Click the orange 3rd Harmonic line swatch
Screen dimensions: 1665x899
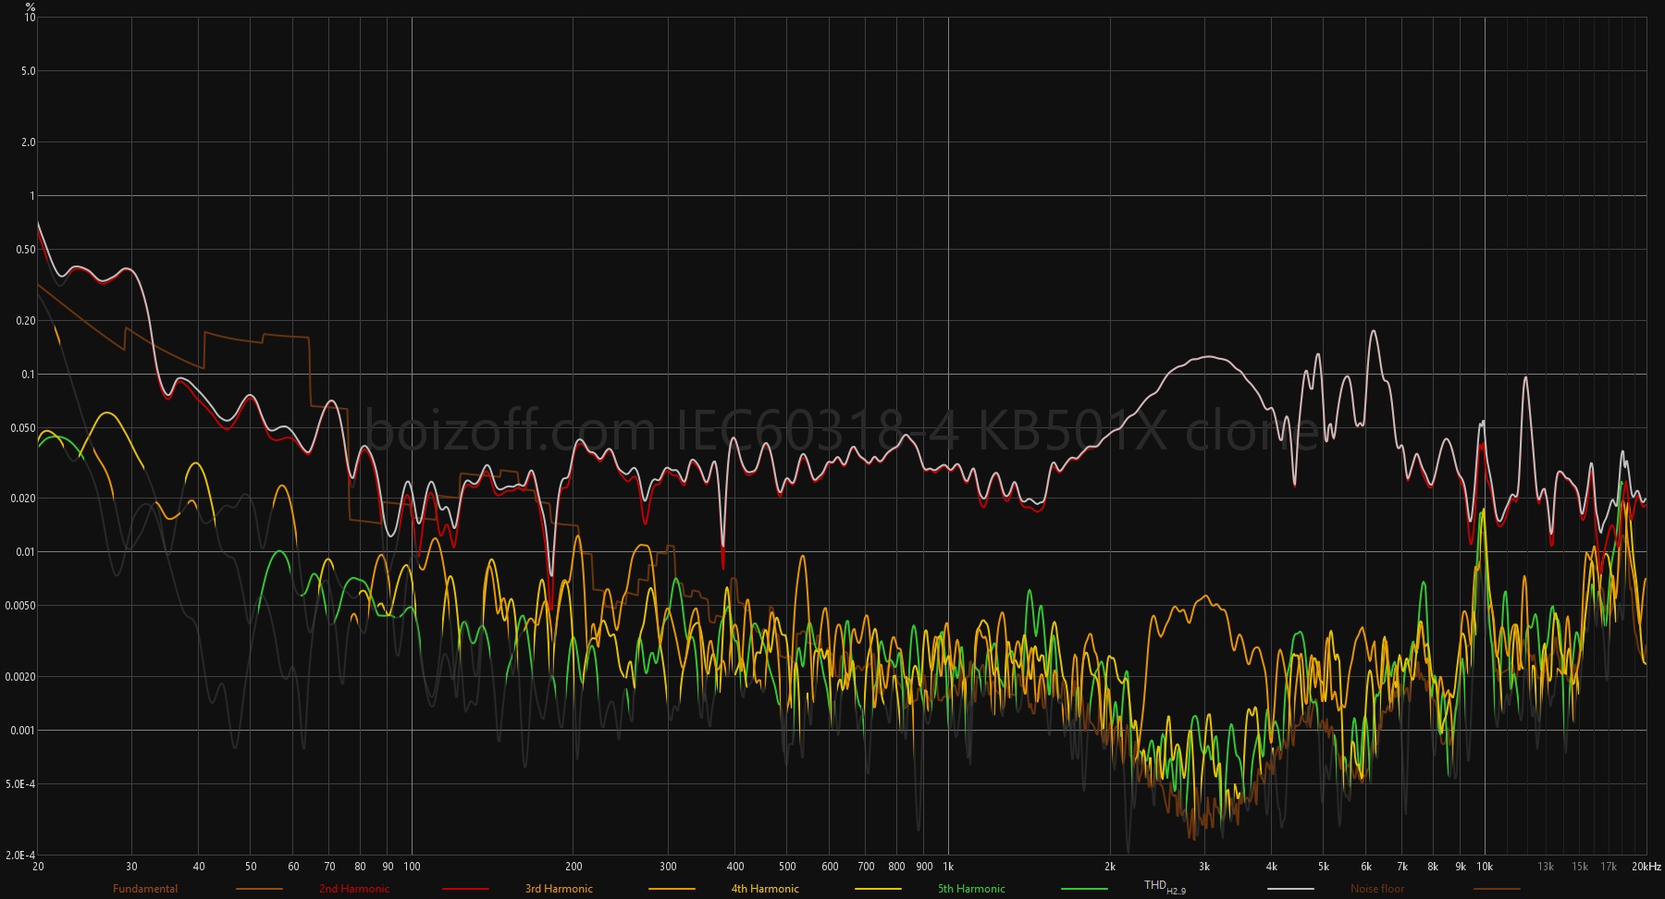point(672,889)
